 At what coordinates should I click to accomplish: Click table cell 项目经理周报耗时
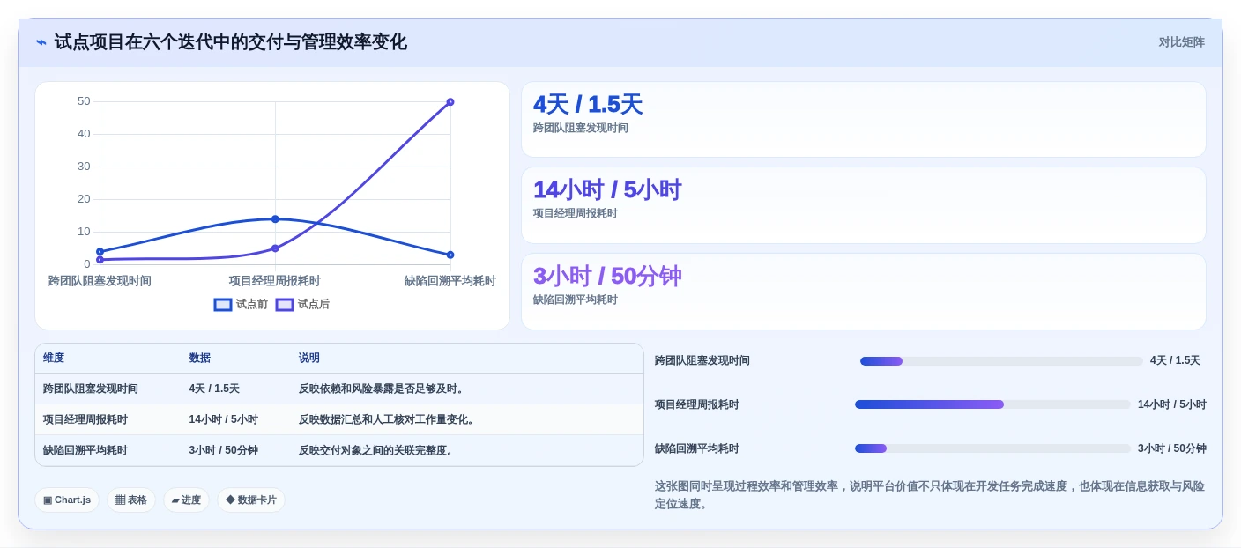[85, 419]
